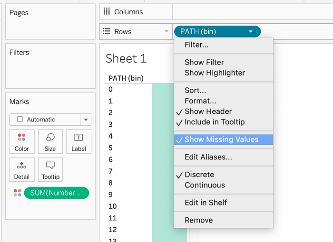Click the SUM(Number..) green pill
The width and height of the screenshot is (333, 242).
56,193
